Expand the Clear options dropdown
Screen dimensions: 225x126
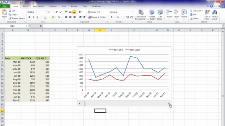pyautogui.click(x=199, y=19)
